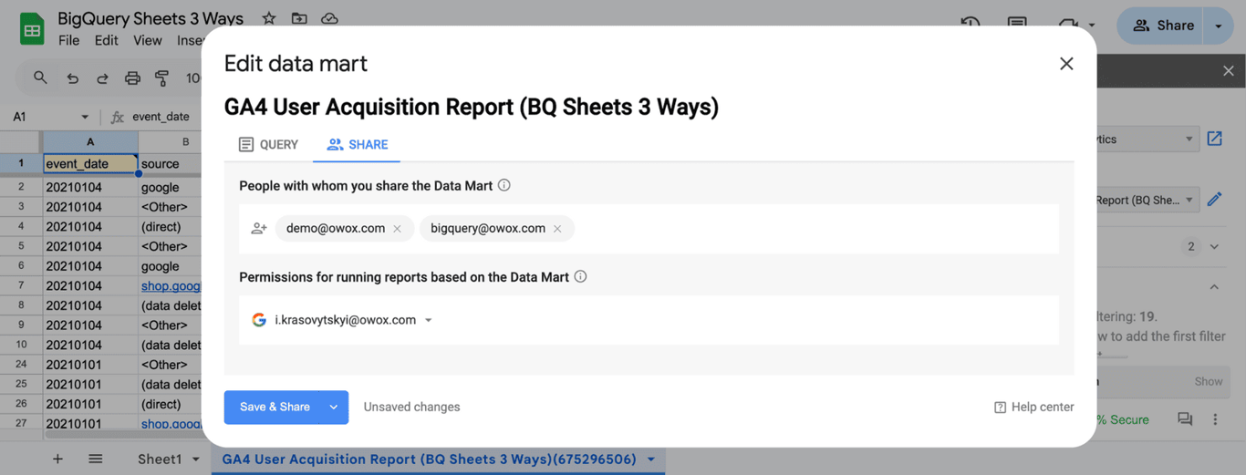This screenshot has width=1246, height=475.
Task: Click the chat bubble icon in sidebar footer
Action: (1185, 419)
